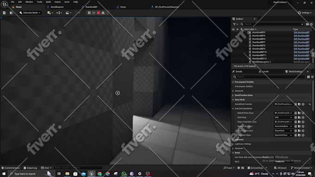Image resolution: width=315 pixels, height=177 pixels.
Task: Toggle the Outliner star column header
Action: click(237, 29)
